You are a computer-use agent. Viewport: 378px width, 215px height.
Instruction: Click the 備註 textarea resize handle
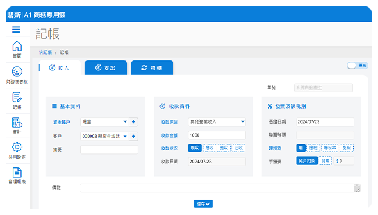(358, 190)
